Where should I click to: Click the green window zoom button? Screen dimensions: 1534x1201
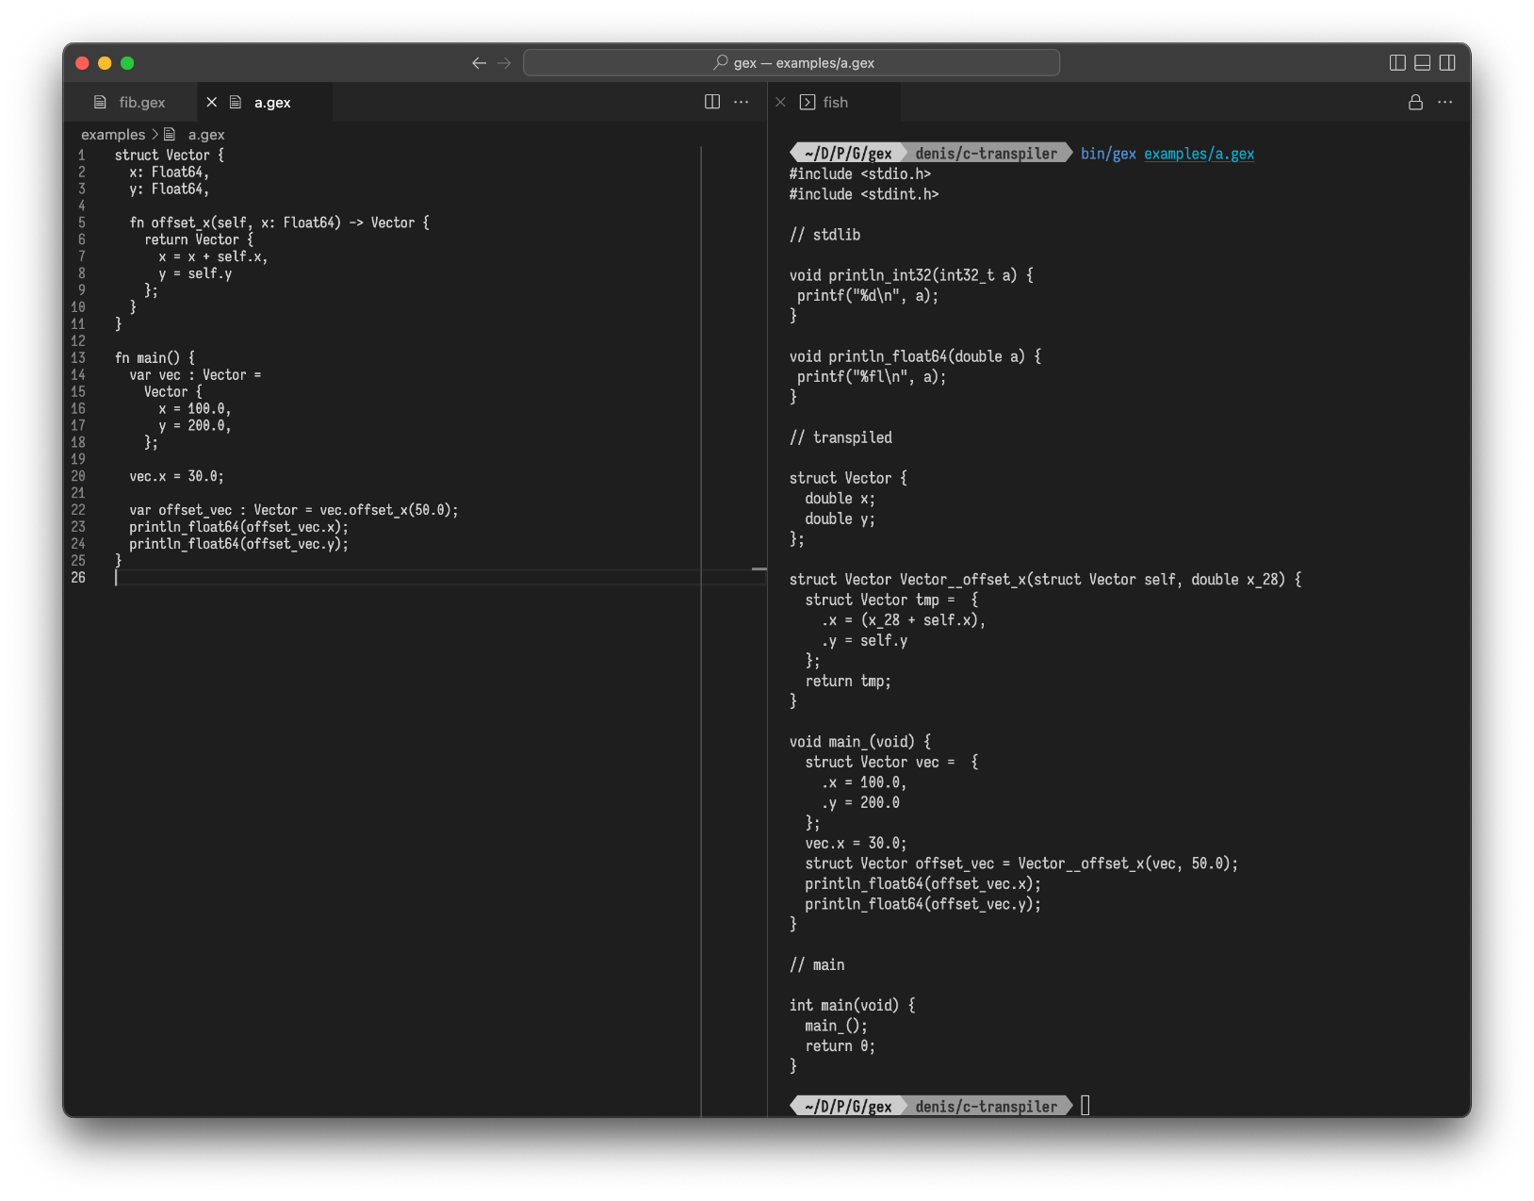127,63
